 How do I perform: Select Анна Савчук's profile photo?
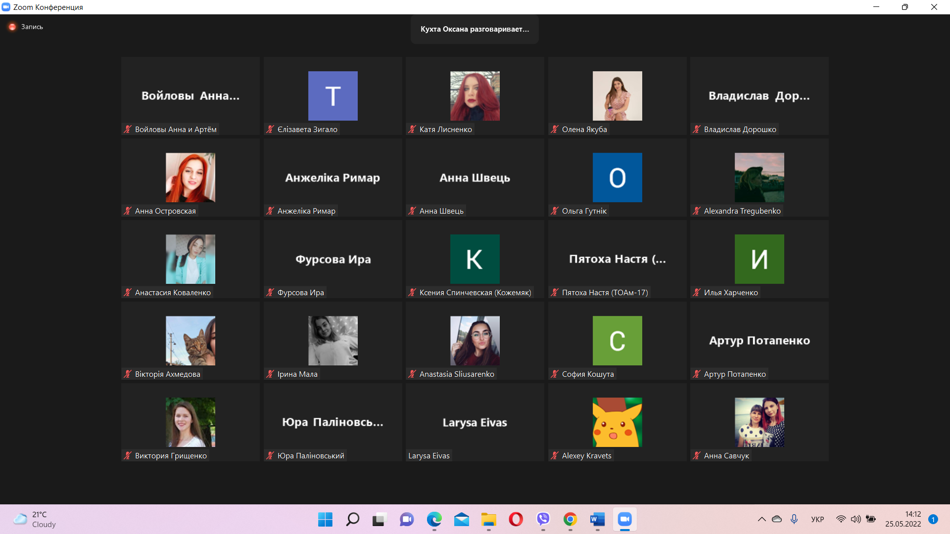759,422
